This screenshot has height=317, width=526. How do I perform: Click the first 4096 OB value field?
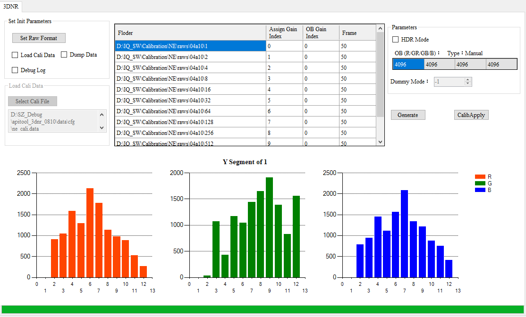click(407, 64)
